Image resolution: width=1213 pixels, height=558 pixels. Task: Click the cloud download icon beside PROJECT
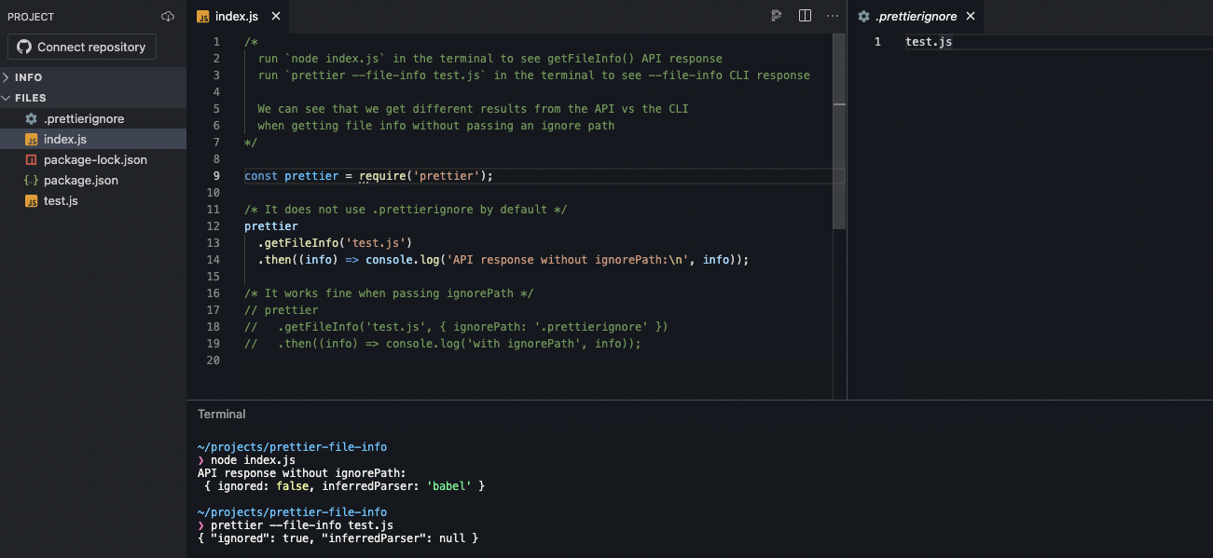168,17
